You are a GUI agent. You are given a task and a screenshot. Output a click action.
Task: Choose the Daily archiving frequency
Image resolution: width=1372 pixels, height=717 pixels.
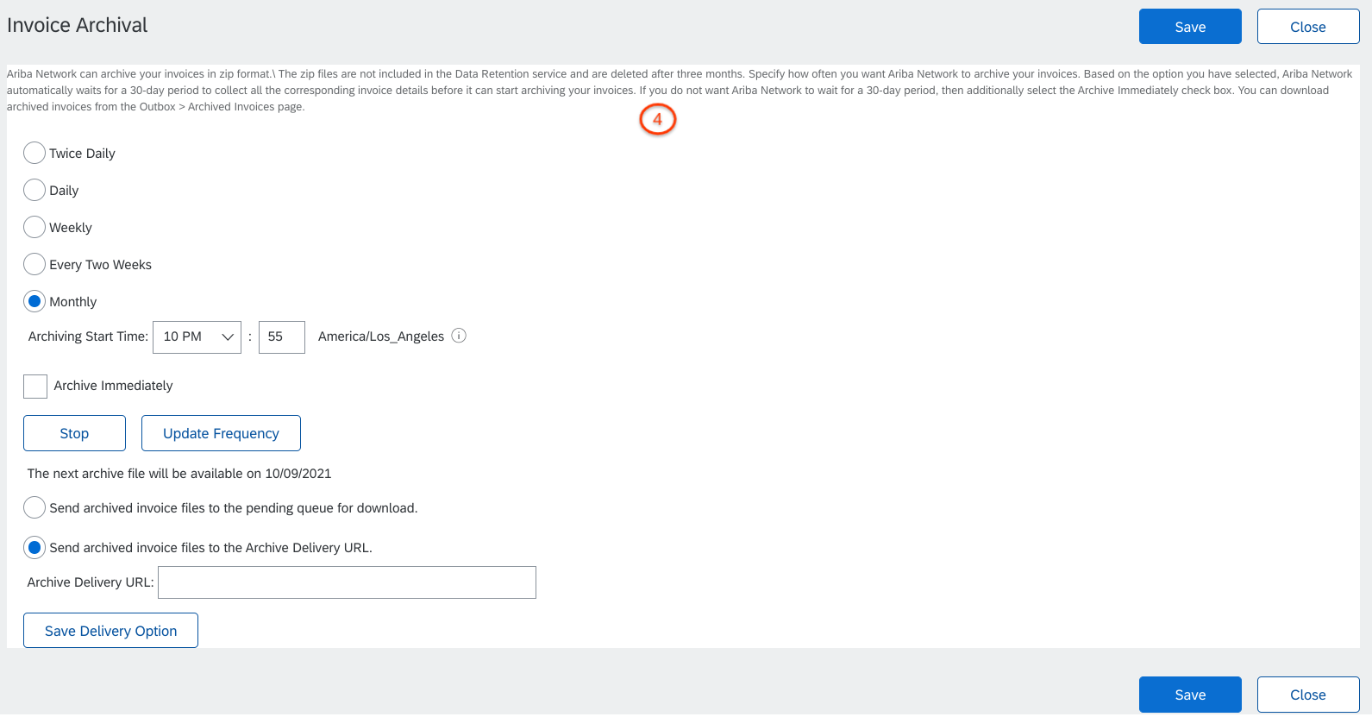[x=34, y=190]
